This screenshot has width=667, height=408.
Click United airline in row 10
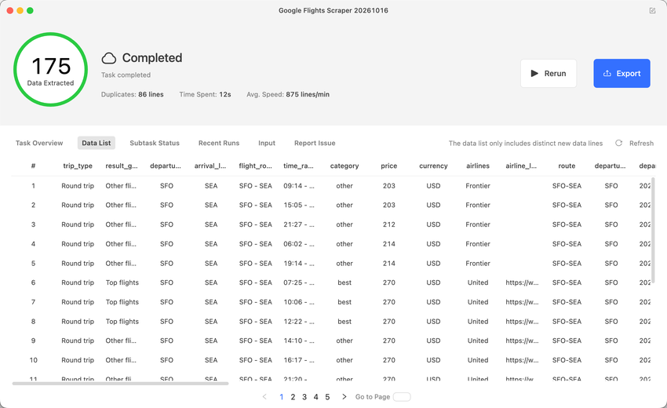pos(478,360)
